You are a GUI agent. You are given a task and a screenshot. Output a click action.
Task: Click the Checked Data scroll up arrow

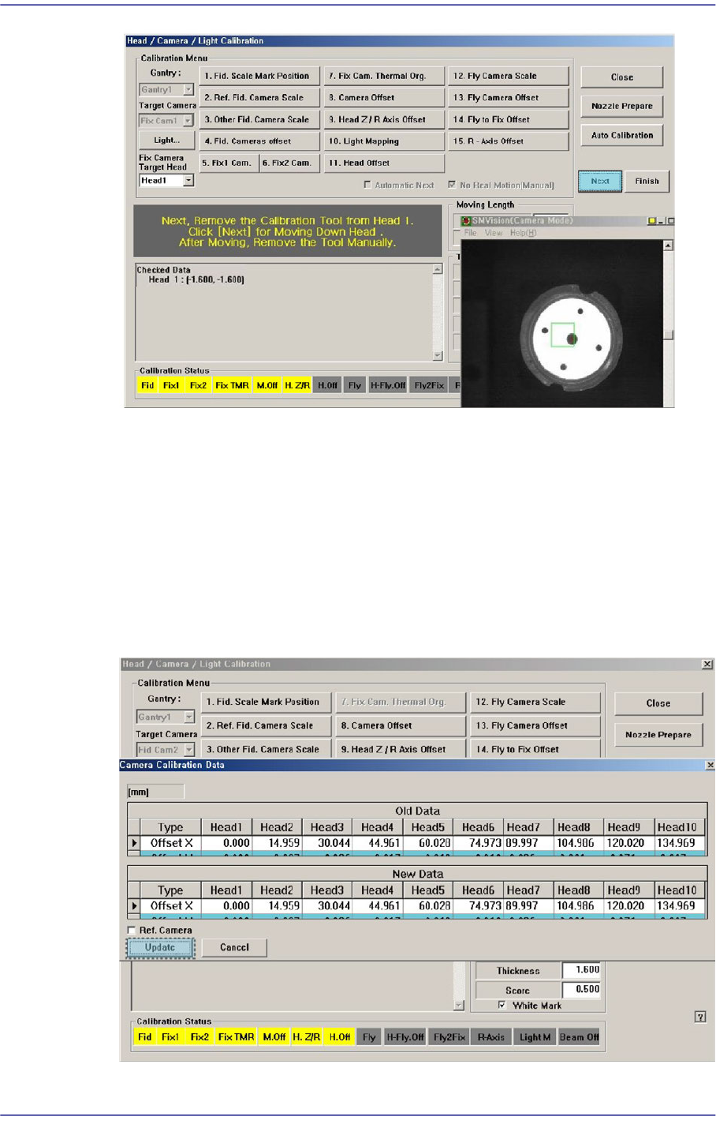point(438,270)
